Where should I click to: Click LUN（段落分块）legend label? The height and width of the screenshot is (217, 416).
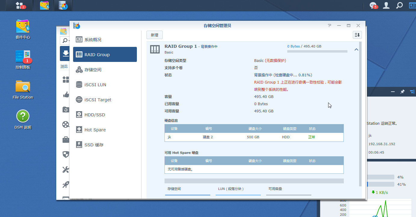point(231,189)
